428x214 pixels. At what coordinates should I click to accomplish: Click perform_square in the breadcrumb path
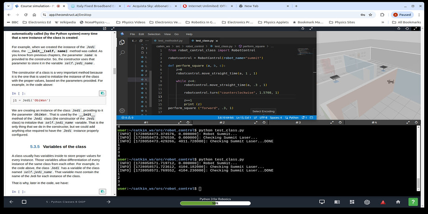click(253, 46)
